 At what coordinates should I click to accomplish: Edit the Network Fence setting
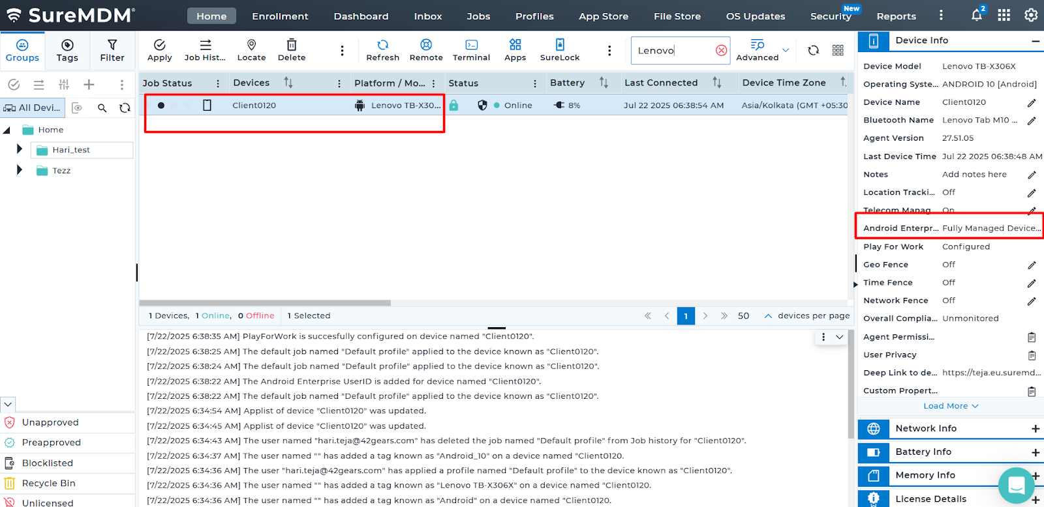[1032, 301]
